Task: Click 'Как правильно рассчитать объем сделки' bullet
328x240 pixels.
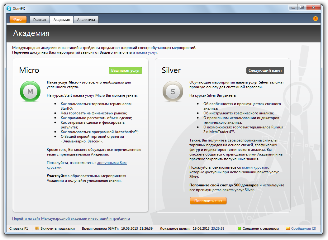Action: (96, 118)
